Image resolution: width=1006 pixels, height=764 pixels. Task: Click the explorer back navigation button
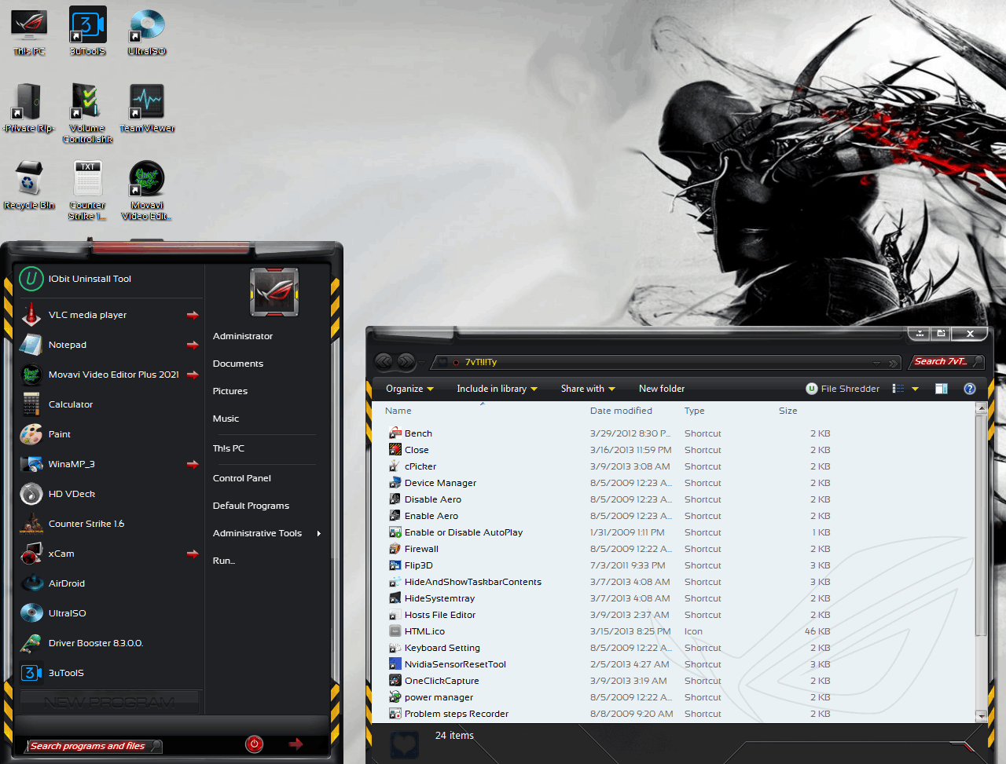click(384, 361)
